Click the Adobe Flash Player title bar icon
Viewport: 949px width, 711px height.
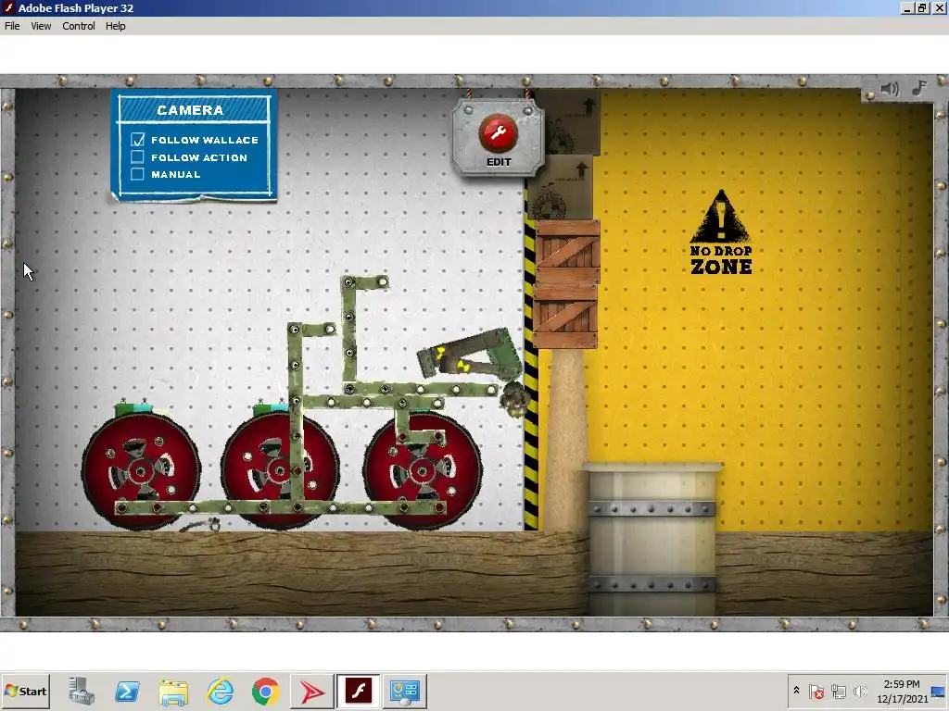(x=8, y=7)
